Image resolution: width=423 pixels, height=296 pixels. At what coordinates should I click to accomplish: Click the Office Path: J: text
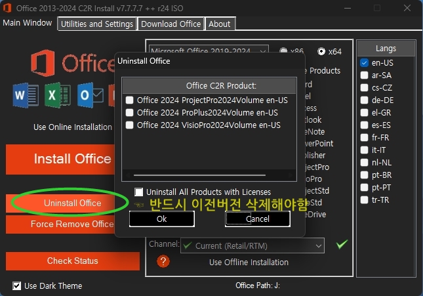click(258, 285)
